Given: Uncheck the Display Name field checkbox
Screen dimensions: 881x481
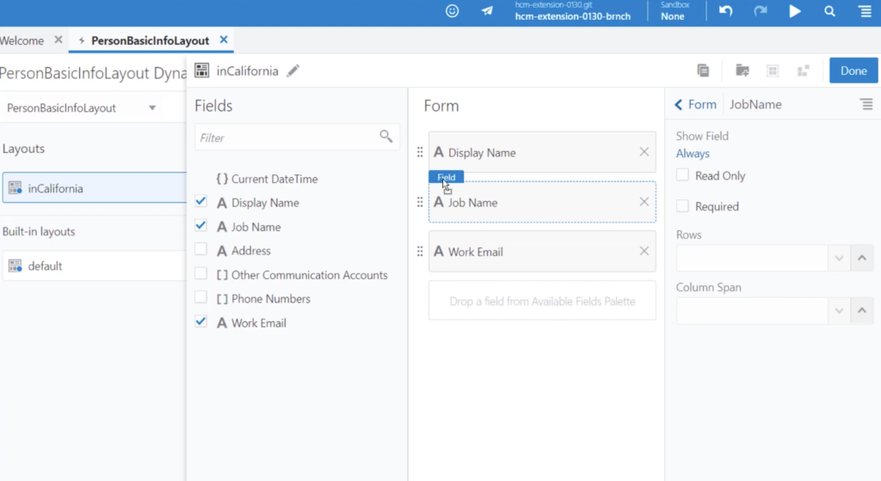Looking at the screenshot, I should (x=200, y=201).
